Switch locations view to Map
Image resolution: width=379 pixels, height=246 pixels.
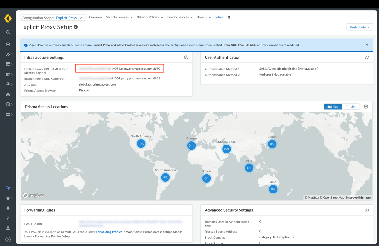click(x=333, y=107)
